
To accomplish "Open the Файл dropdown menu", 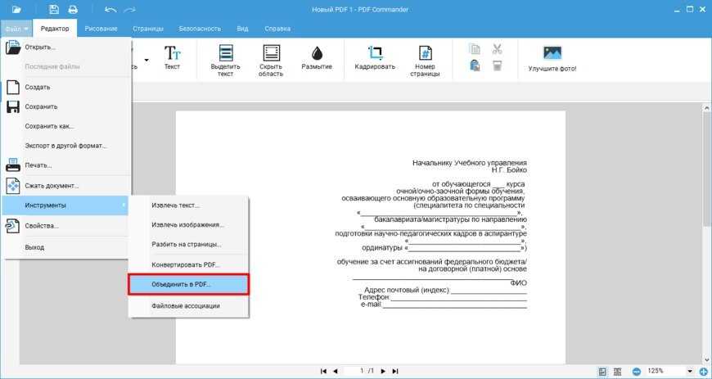I will pyautogui.click(x=16, y=29).
